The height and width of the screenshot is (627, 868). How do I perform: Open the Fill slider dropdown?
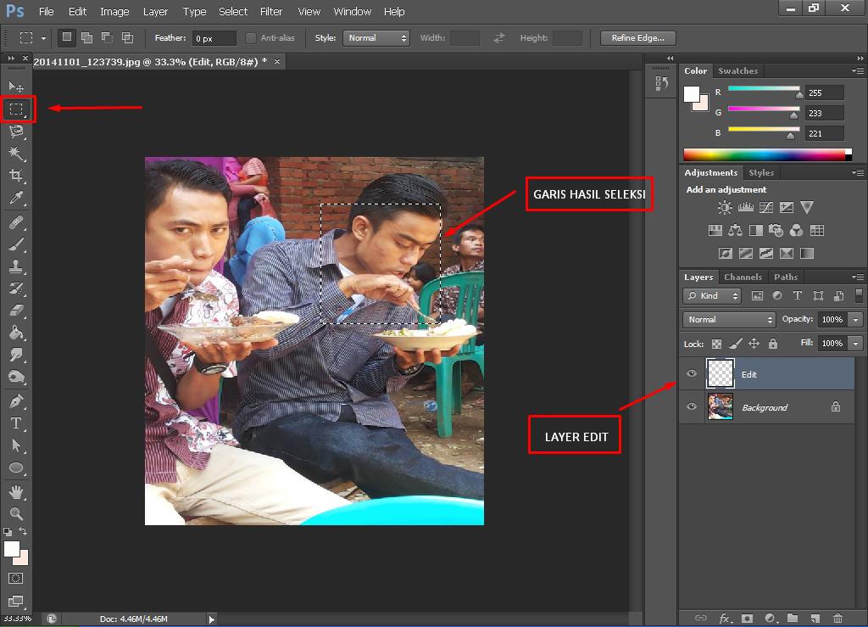point(856,344)
